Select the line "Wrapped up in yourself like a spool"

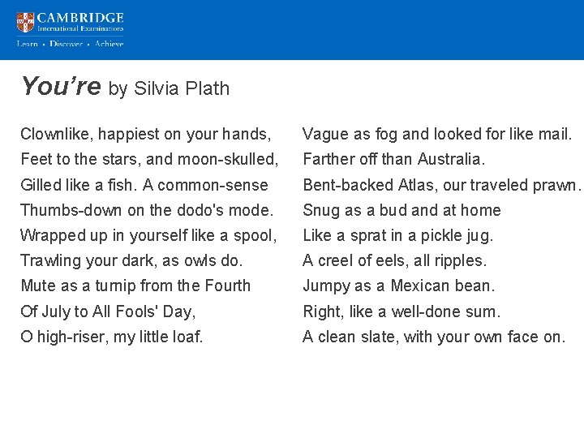pyautogui.click(x=148, y=235)
